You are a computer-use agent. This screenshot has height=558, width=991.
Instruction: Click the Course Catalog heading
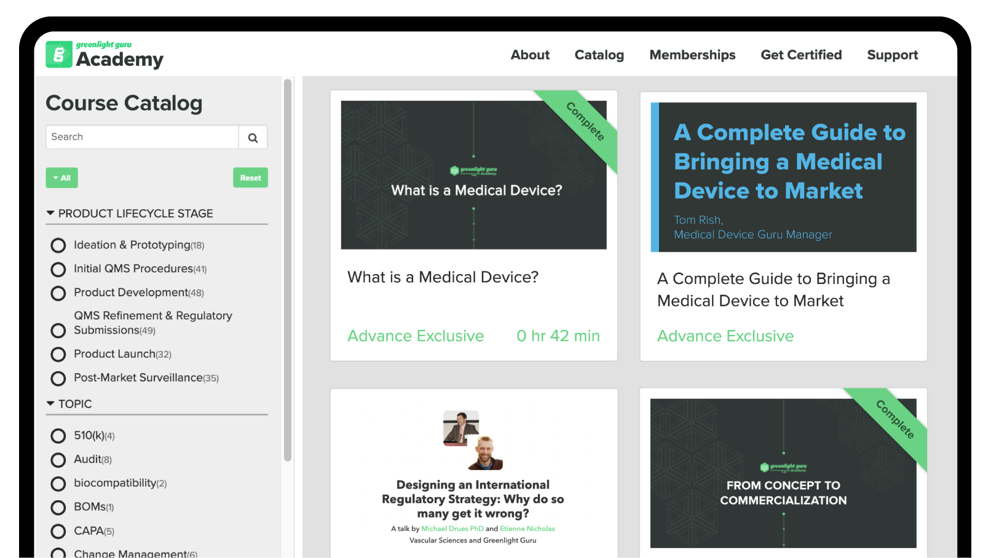pos(124,103)
